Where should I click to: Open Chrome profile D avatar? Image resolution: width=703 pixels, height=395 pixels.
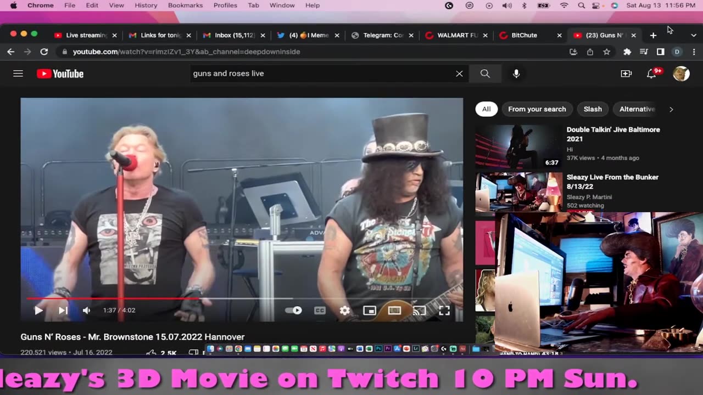coord(677,52)
